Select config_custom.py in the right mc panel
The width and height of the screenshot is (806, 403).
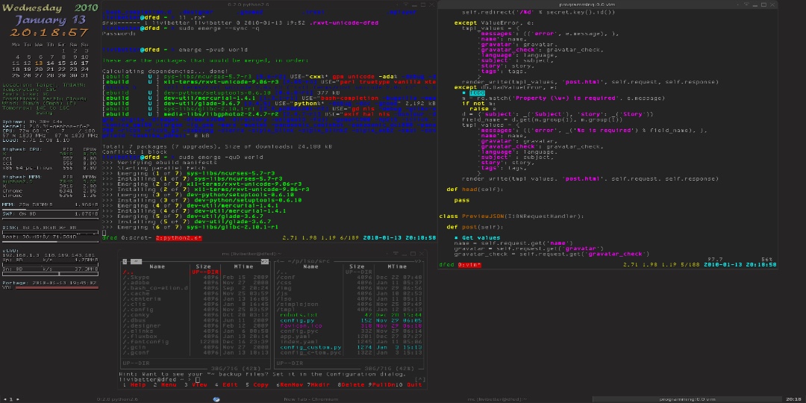pyautogui.click(x=311, y=347)
